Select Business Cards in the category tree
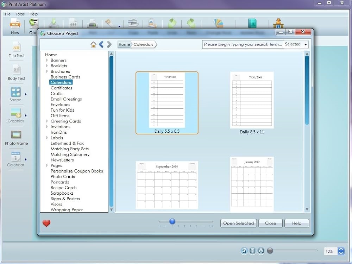Viewport: 352px width, 264px height. (65, 77)
